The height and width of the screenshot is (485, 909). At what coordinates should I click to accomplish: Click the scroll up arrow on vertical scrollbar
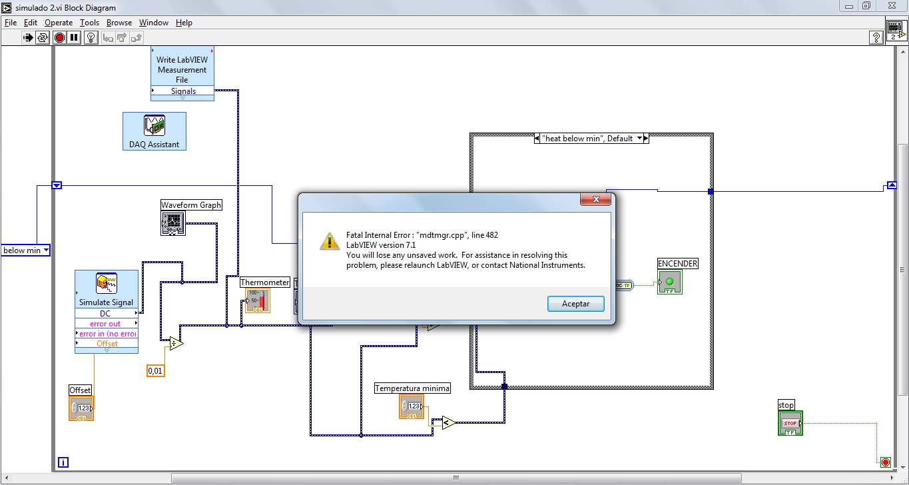coord(902,51)
